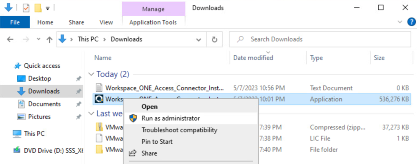Click the Properties icon in the quick access toolbar
Image resolution: width=417 pixels, height=164 pixels.
coord(26,8)
